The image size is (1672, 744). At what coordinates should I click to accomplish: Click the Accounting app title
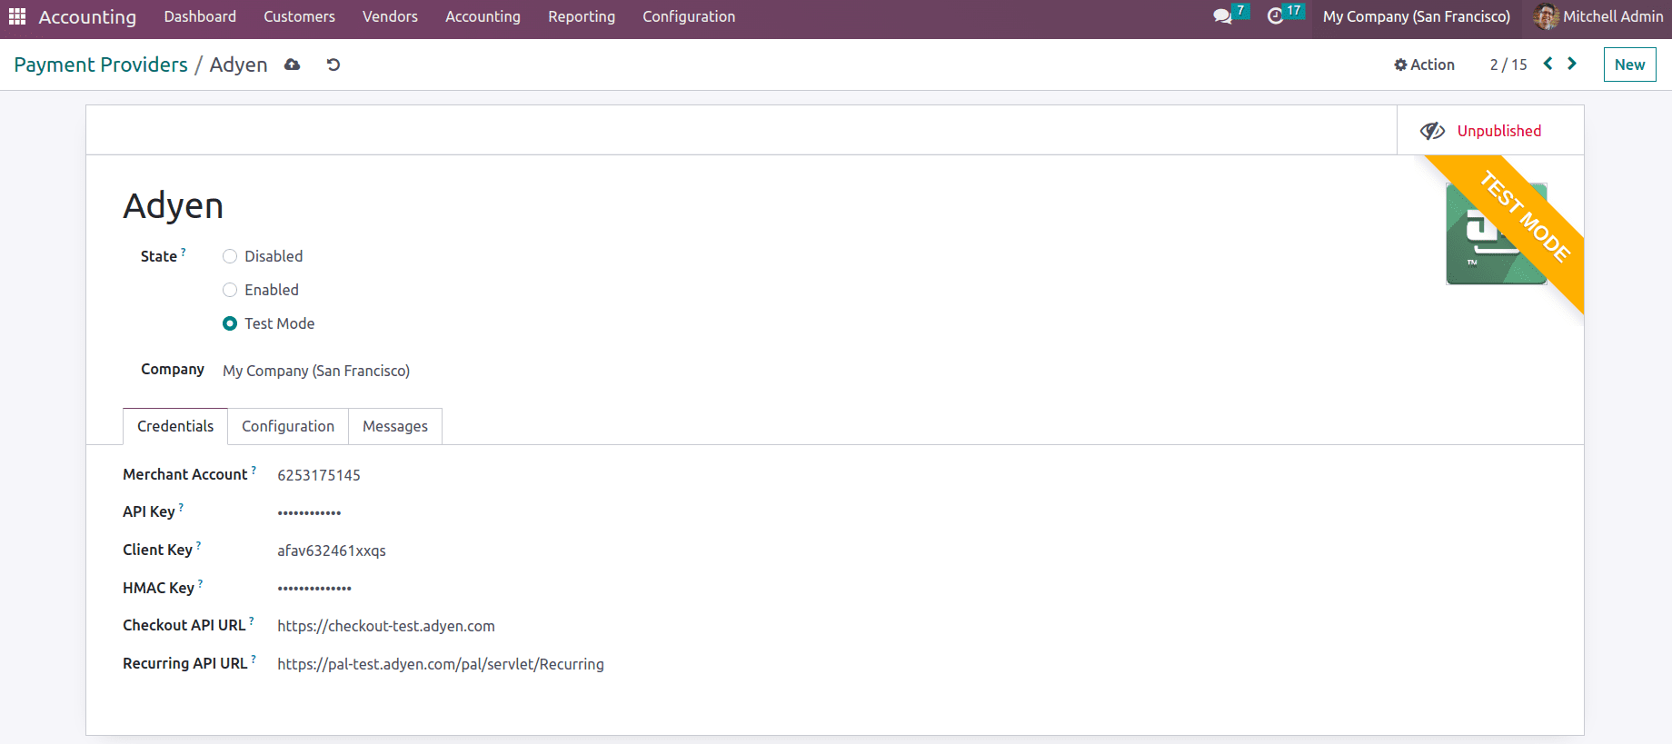87,16
